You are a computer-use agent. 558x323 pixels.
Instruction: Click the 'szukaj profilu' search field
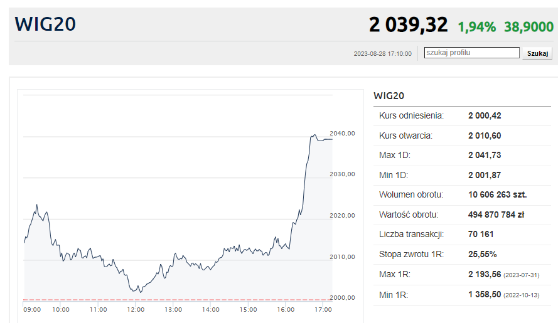(471, 53)
